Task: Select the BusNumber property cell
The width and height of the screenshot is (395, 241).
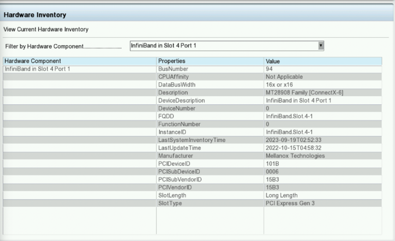Action: tap(173, 69)
